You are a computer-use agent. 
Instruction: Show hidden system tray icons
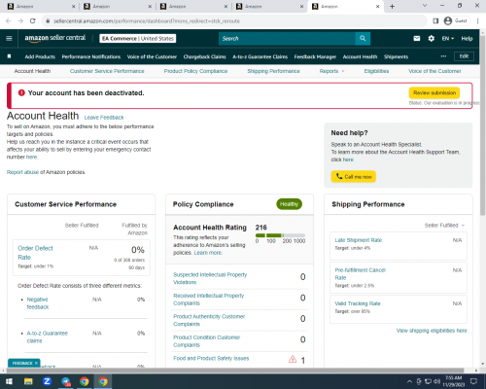(x=409, y=381)
